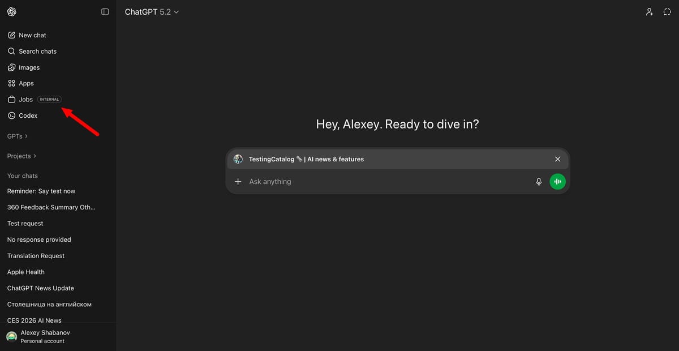Collapse the sidebar
This screenshot has width=679, height=351.
[105, 11]
